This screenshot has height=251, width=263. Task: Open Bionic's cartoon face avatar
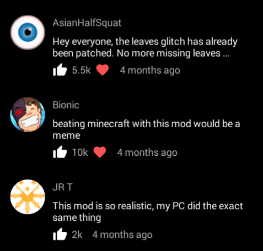click(28, 114)
